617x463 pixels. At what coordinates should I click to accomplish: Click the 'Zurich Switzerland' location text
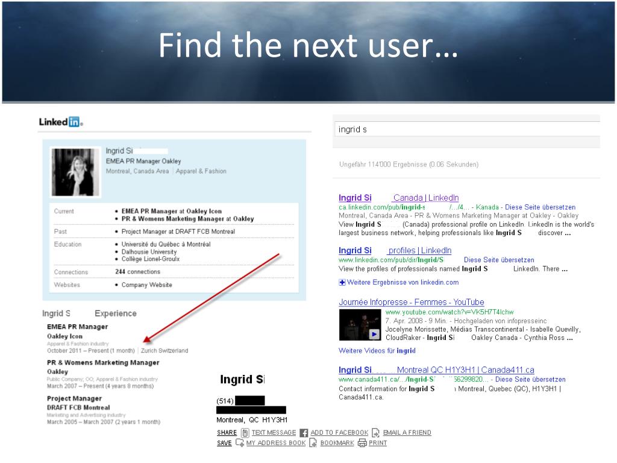click(x=164, y=350)
